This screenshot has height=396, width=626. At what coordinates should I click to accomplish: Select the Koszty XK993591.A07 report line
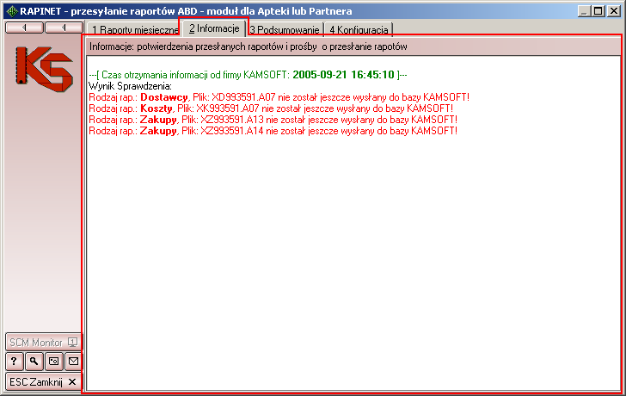click(271, 108)
